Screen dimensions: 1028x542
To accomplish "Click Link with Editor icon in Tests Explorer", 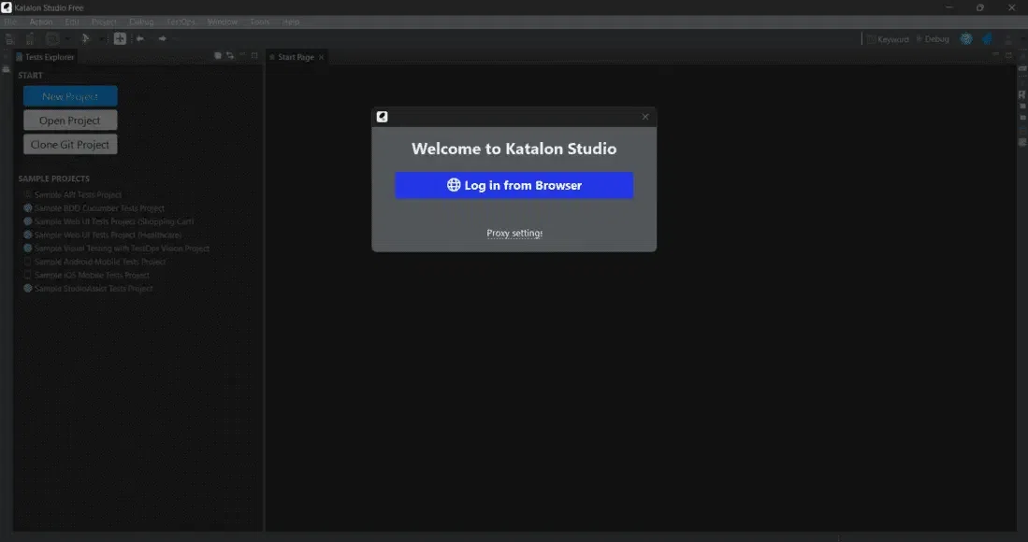I will click(x=230, y=56).
